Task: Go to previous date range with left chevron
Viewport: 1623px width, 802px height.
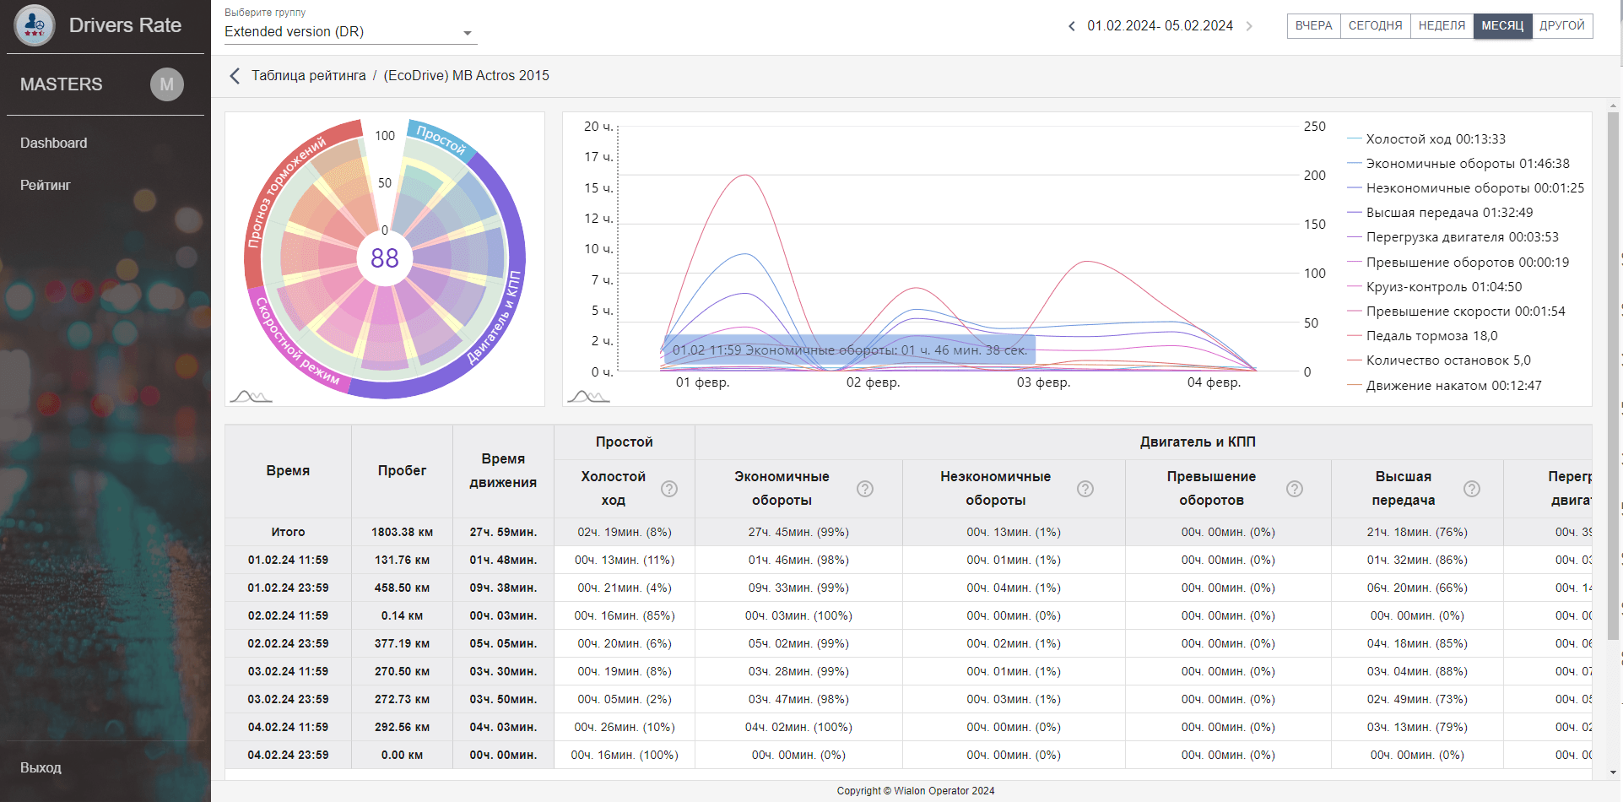Action: (1072, 26)
